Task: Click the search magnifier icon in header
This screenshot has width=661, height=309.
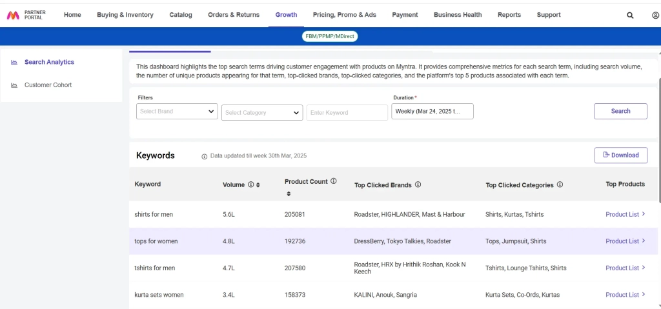Action: [x=630, y=15]
